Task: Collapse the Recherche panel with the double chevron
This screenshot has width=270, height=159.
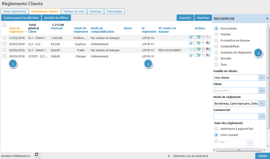Action: [267, 18]
